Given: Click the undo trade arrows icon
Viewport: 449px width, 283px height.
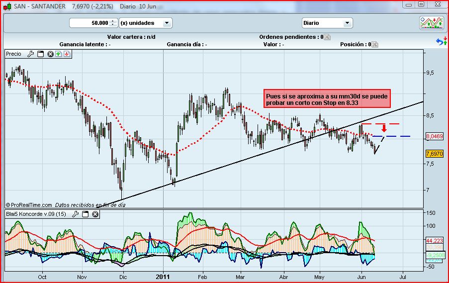Looking at the screenshot, I should coord(441,41).
